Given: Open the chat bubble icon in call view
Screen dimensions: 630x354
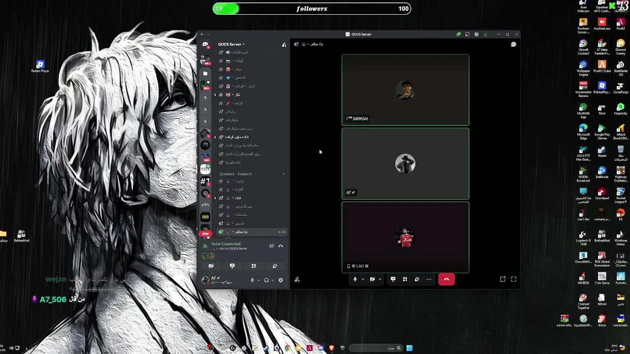Looking at the screenshot, I should coord(513,44).
